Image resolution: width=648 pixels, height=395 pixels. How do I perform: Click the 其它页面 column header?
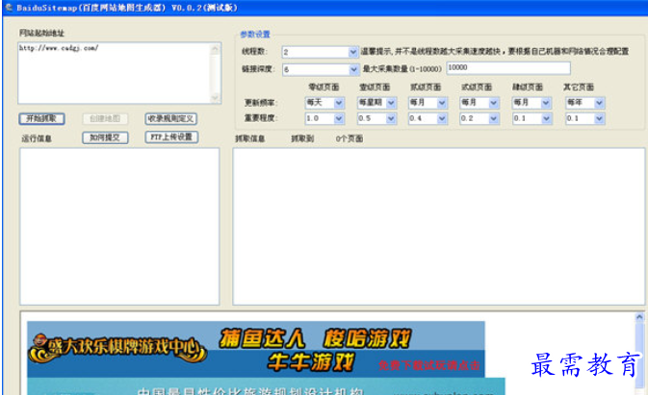pos(579,87)
